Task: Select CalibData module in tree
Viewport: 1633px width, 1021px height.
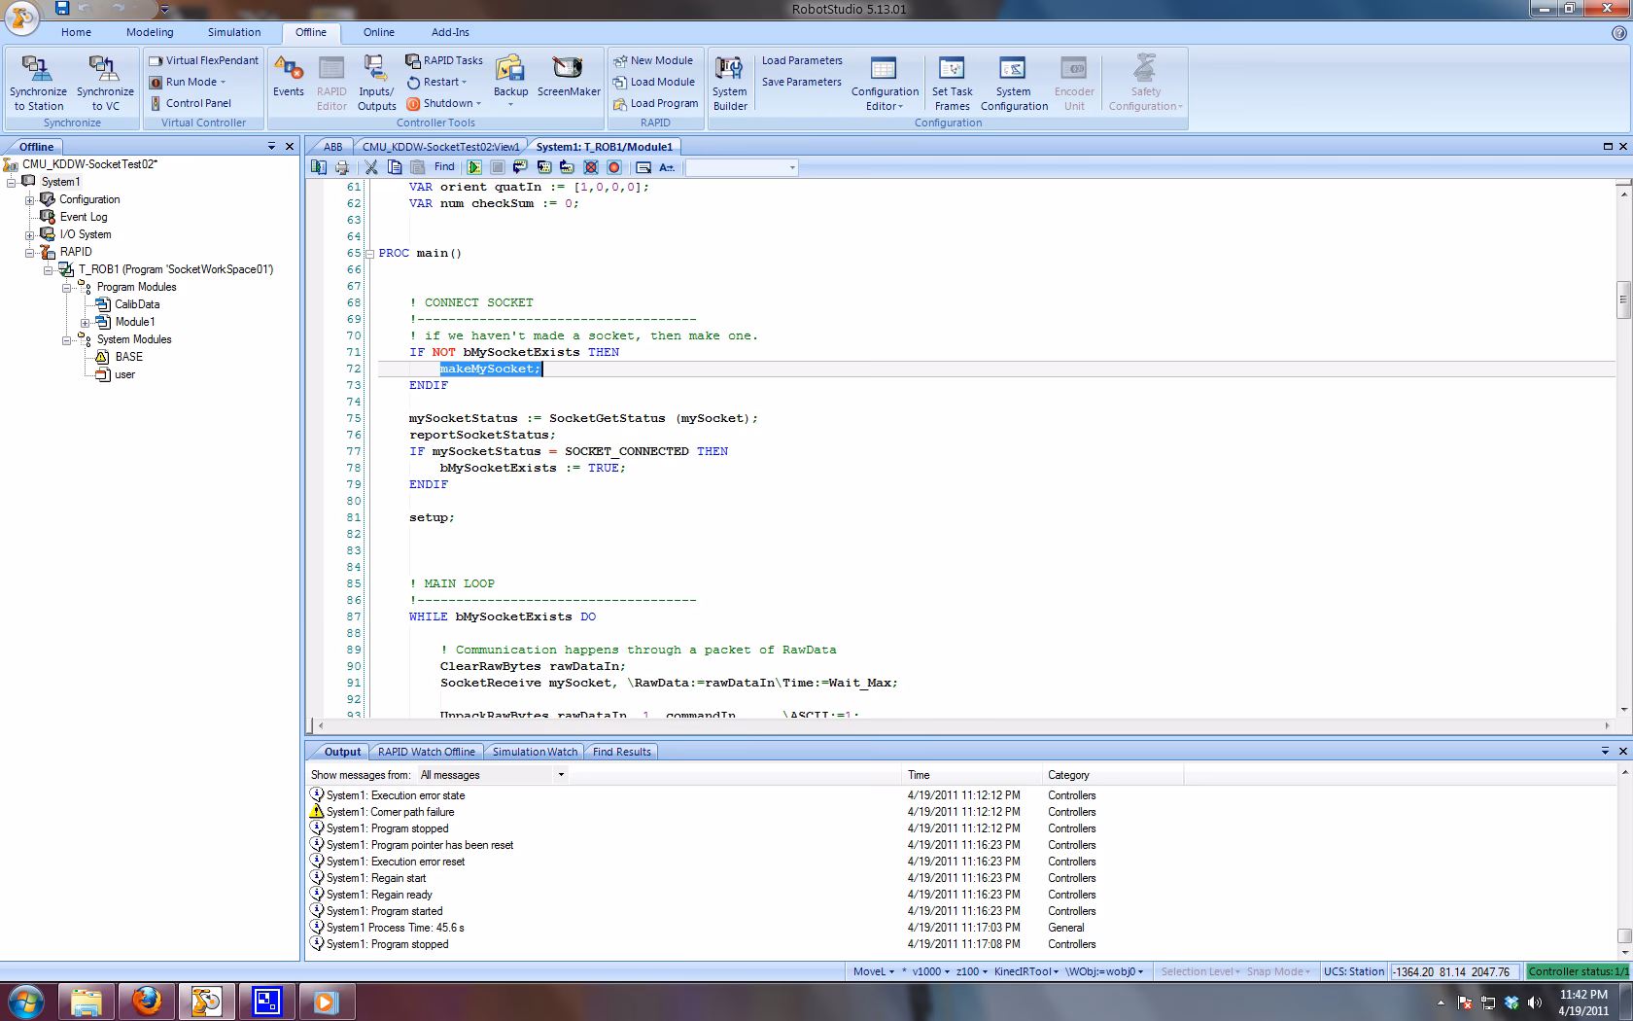Action: (x=137, y=304)
